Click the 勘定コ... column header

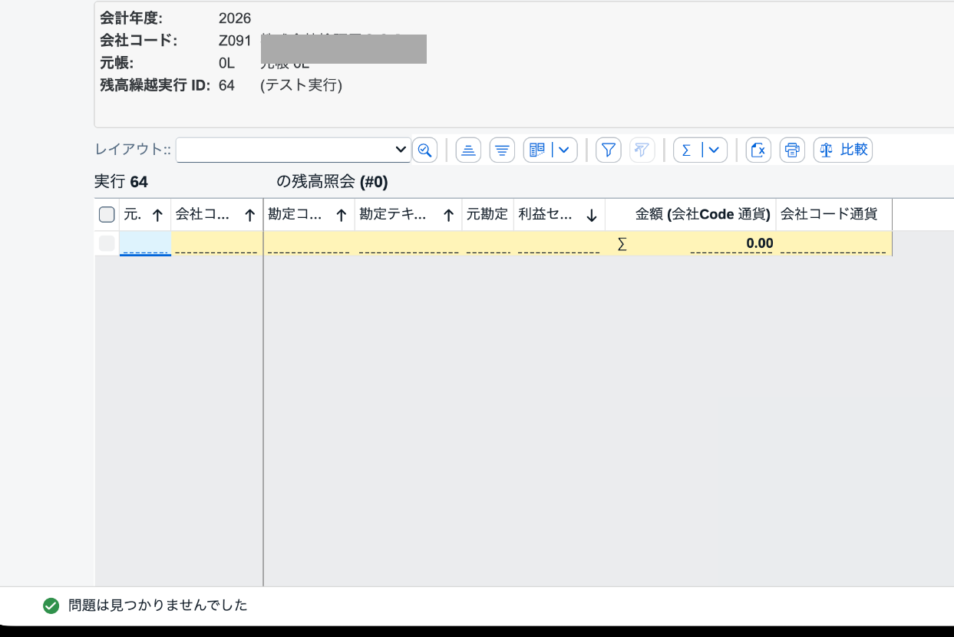pos(309,215)
